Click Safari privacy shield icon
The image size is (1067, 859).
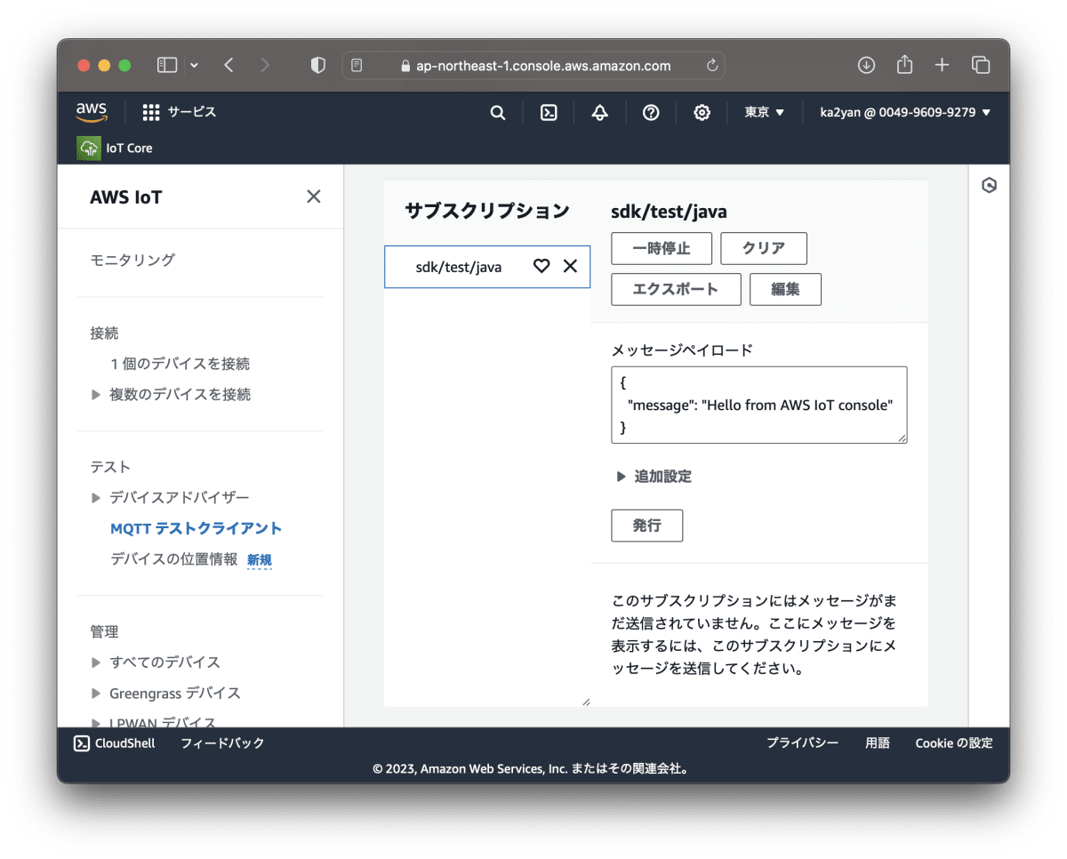tap(317, 65)
